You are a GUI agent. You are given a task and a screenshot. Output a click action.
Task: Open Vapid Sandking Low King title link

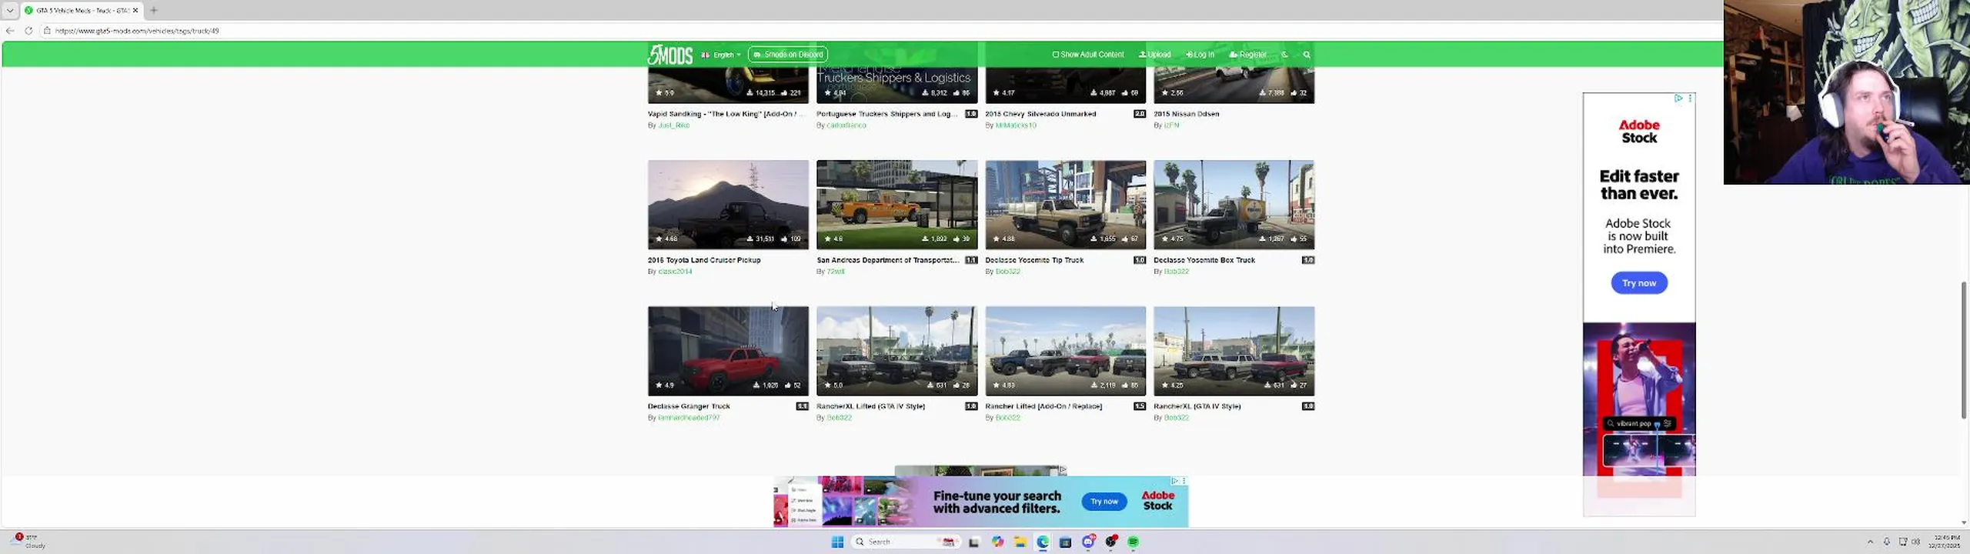pyautogui.click(x=725, y=114)
